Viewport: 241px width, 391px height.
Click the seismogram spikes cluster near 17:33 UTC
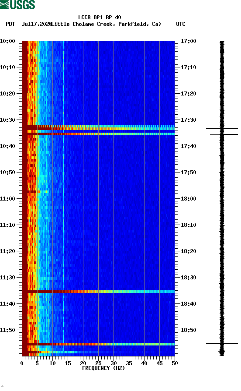222,130
